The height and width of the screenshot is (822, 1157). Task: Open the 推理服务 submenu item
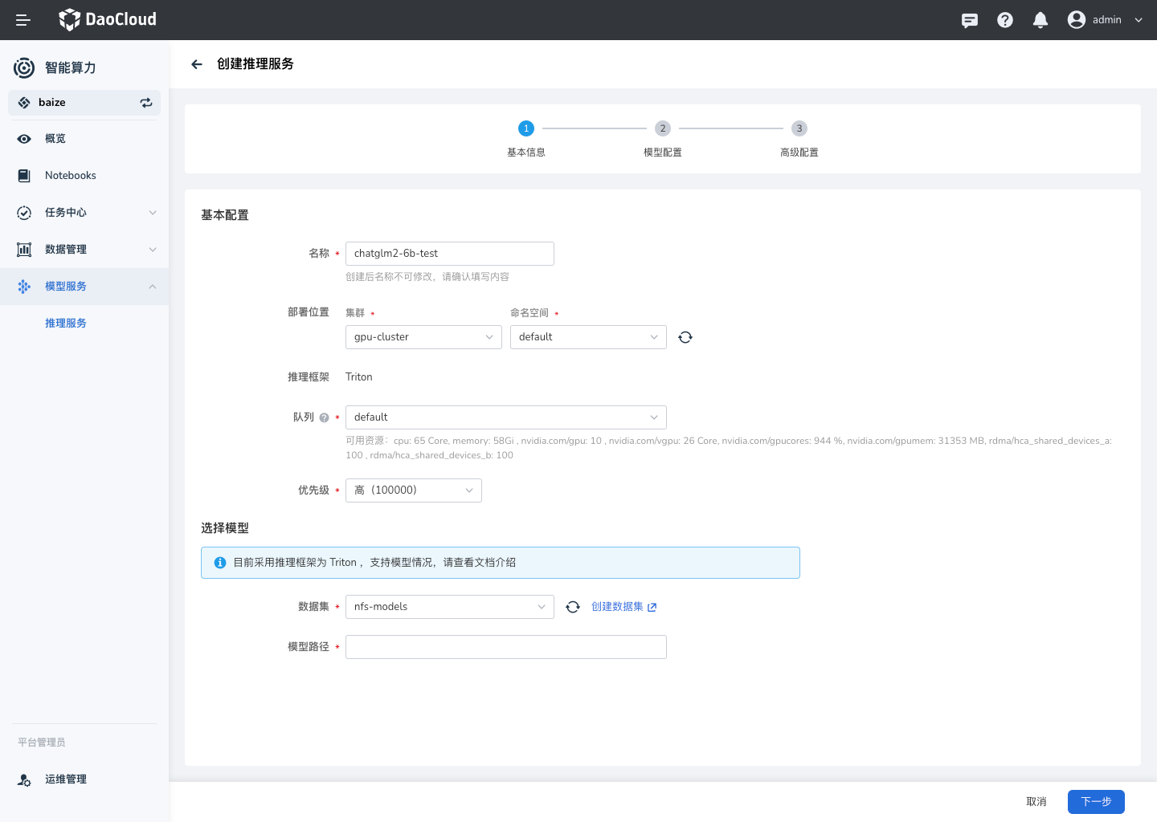pos(66,324)
